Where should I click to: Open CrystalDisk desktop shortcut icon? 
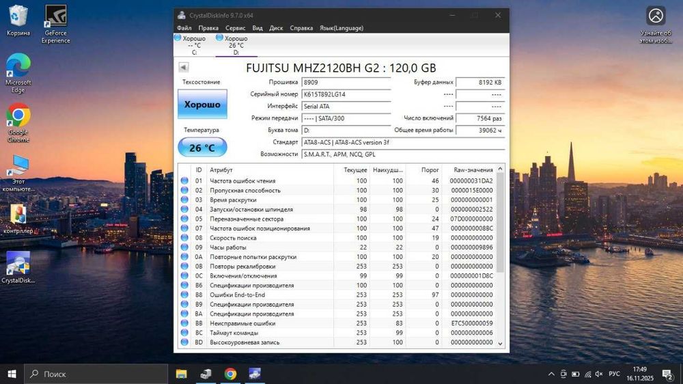(x=18, y=267)
